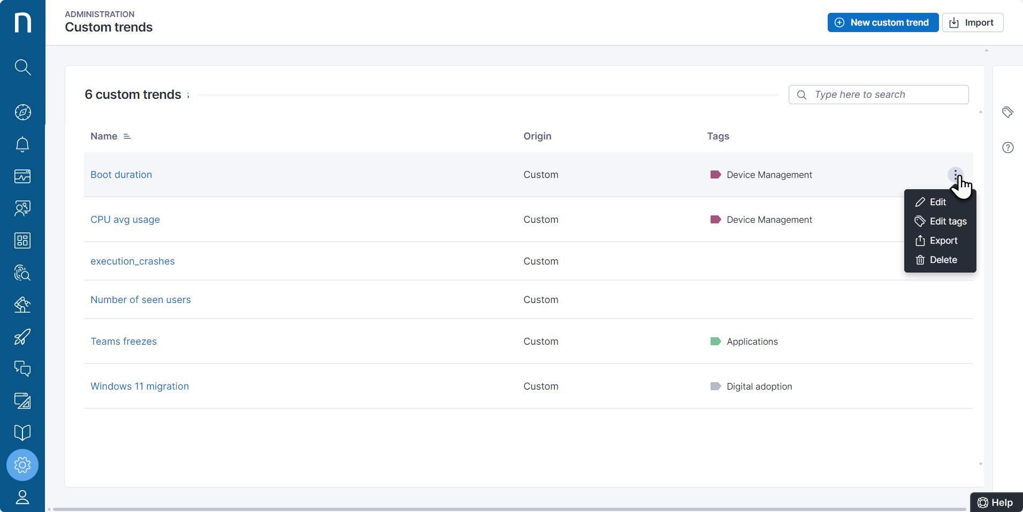Open the chart monitoring dashboards icon
The width and height of the screenshot is (1023, 512).
point(22,176)
